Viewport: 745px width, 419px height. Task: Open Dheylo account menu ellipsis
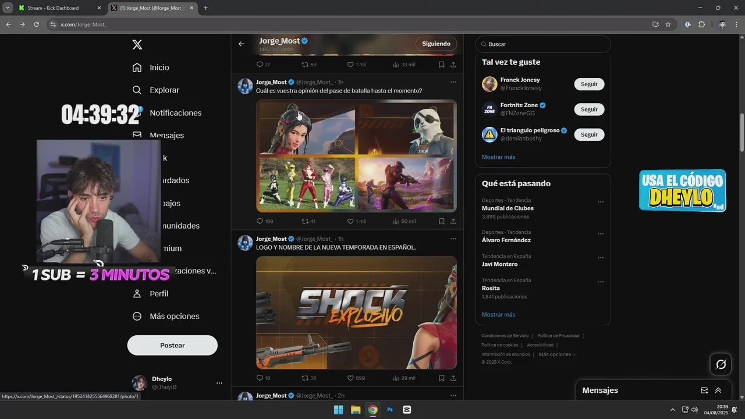pyautogui.click(x=219, y=383)
